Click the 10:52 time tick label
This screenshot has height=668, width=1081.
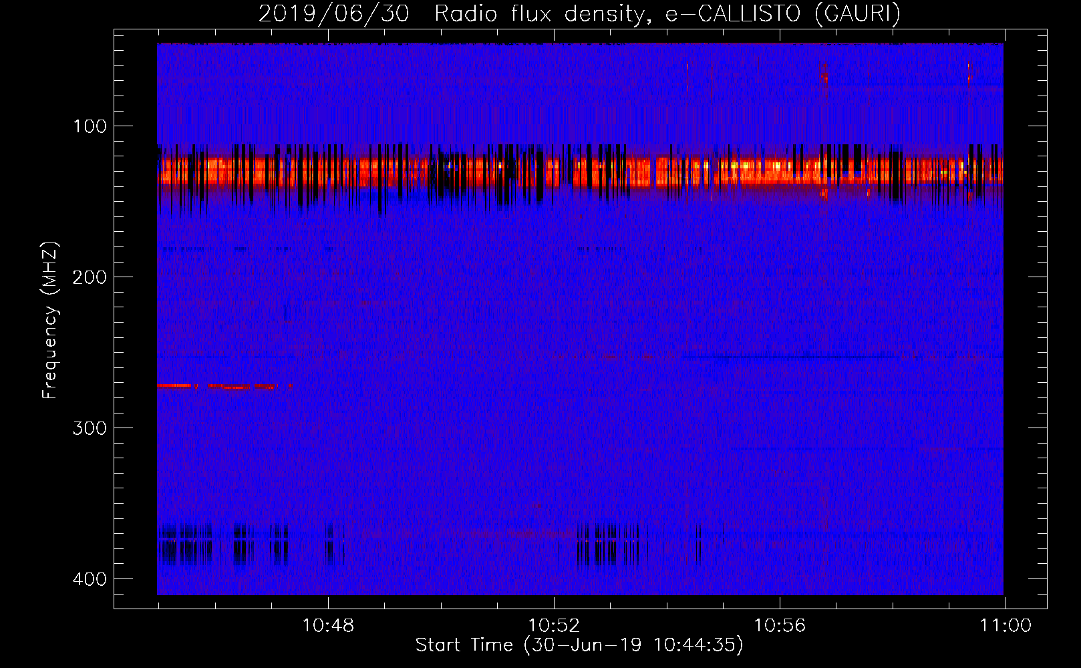554,626
